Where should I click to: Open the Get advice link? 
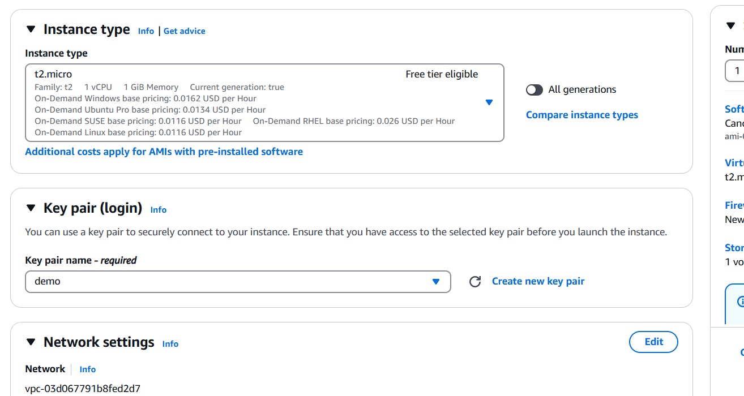pyautogui.click(x=185, y=31)
